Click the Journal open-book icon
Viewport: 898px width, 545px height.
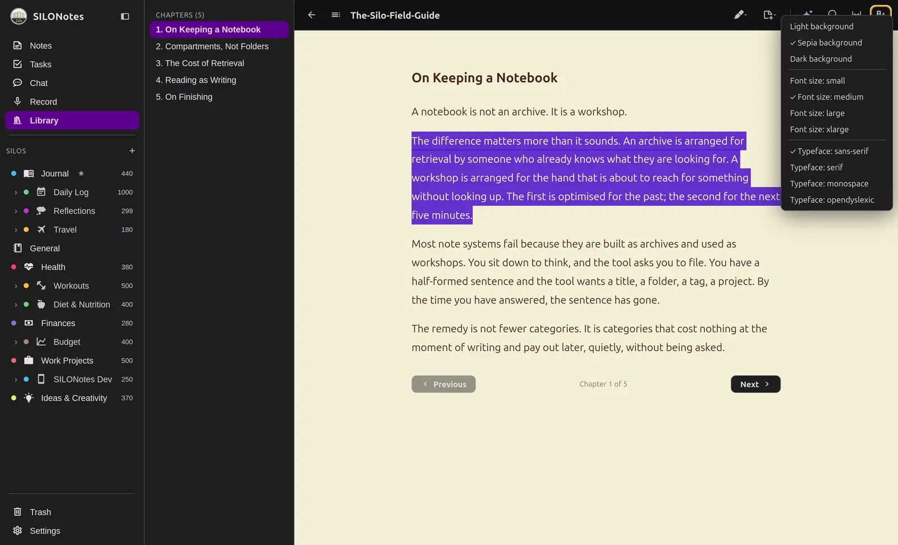coord(29,173)
